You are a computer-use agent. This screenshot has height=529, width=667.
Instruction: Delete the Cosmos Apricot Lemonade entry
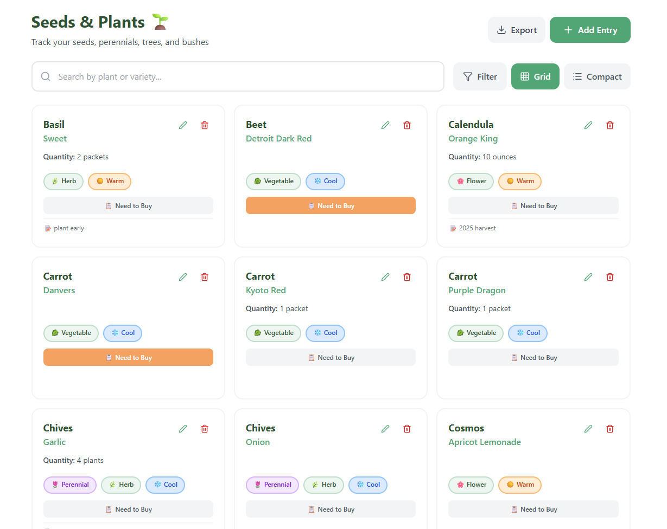click(x=610, y=429)
